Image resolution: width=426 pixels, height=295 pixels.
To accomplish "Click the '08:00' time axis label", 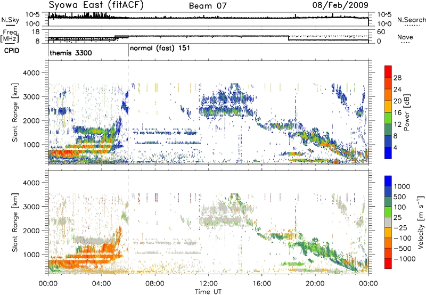I will pos(155,284).
